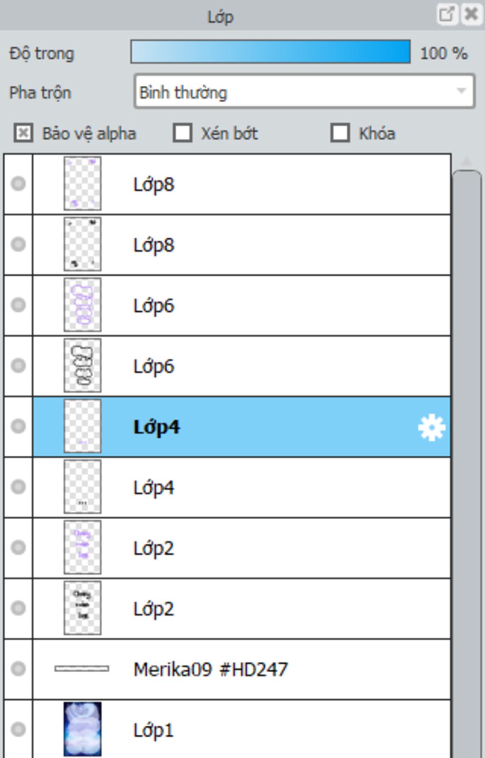
Task: Open settings gear of selected Lớp4 layer
Action: click(x=431, y=427)
